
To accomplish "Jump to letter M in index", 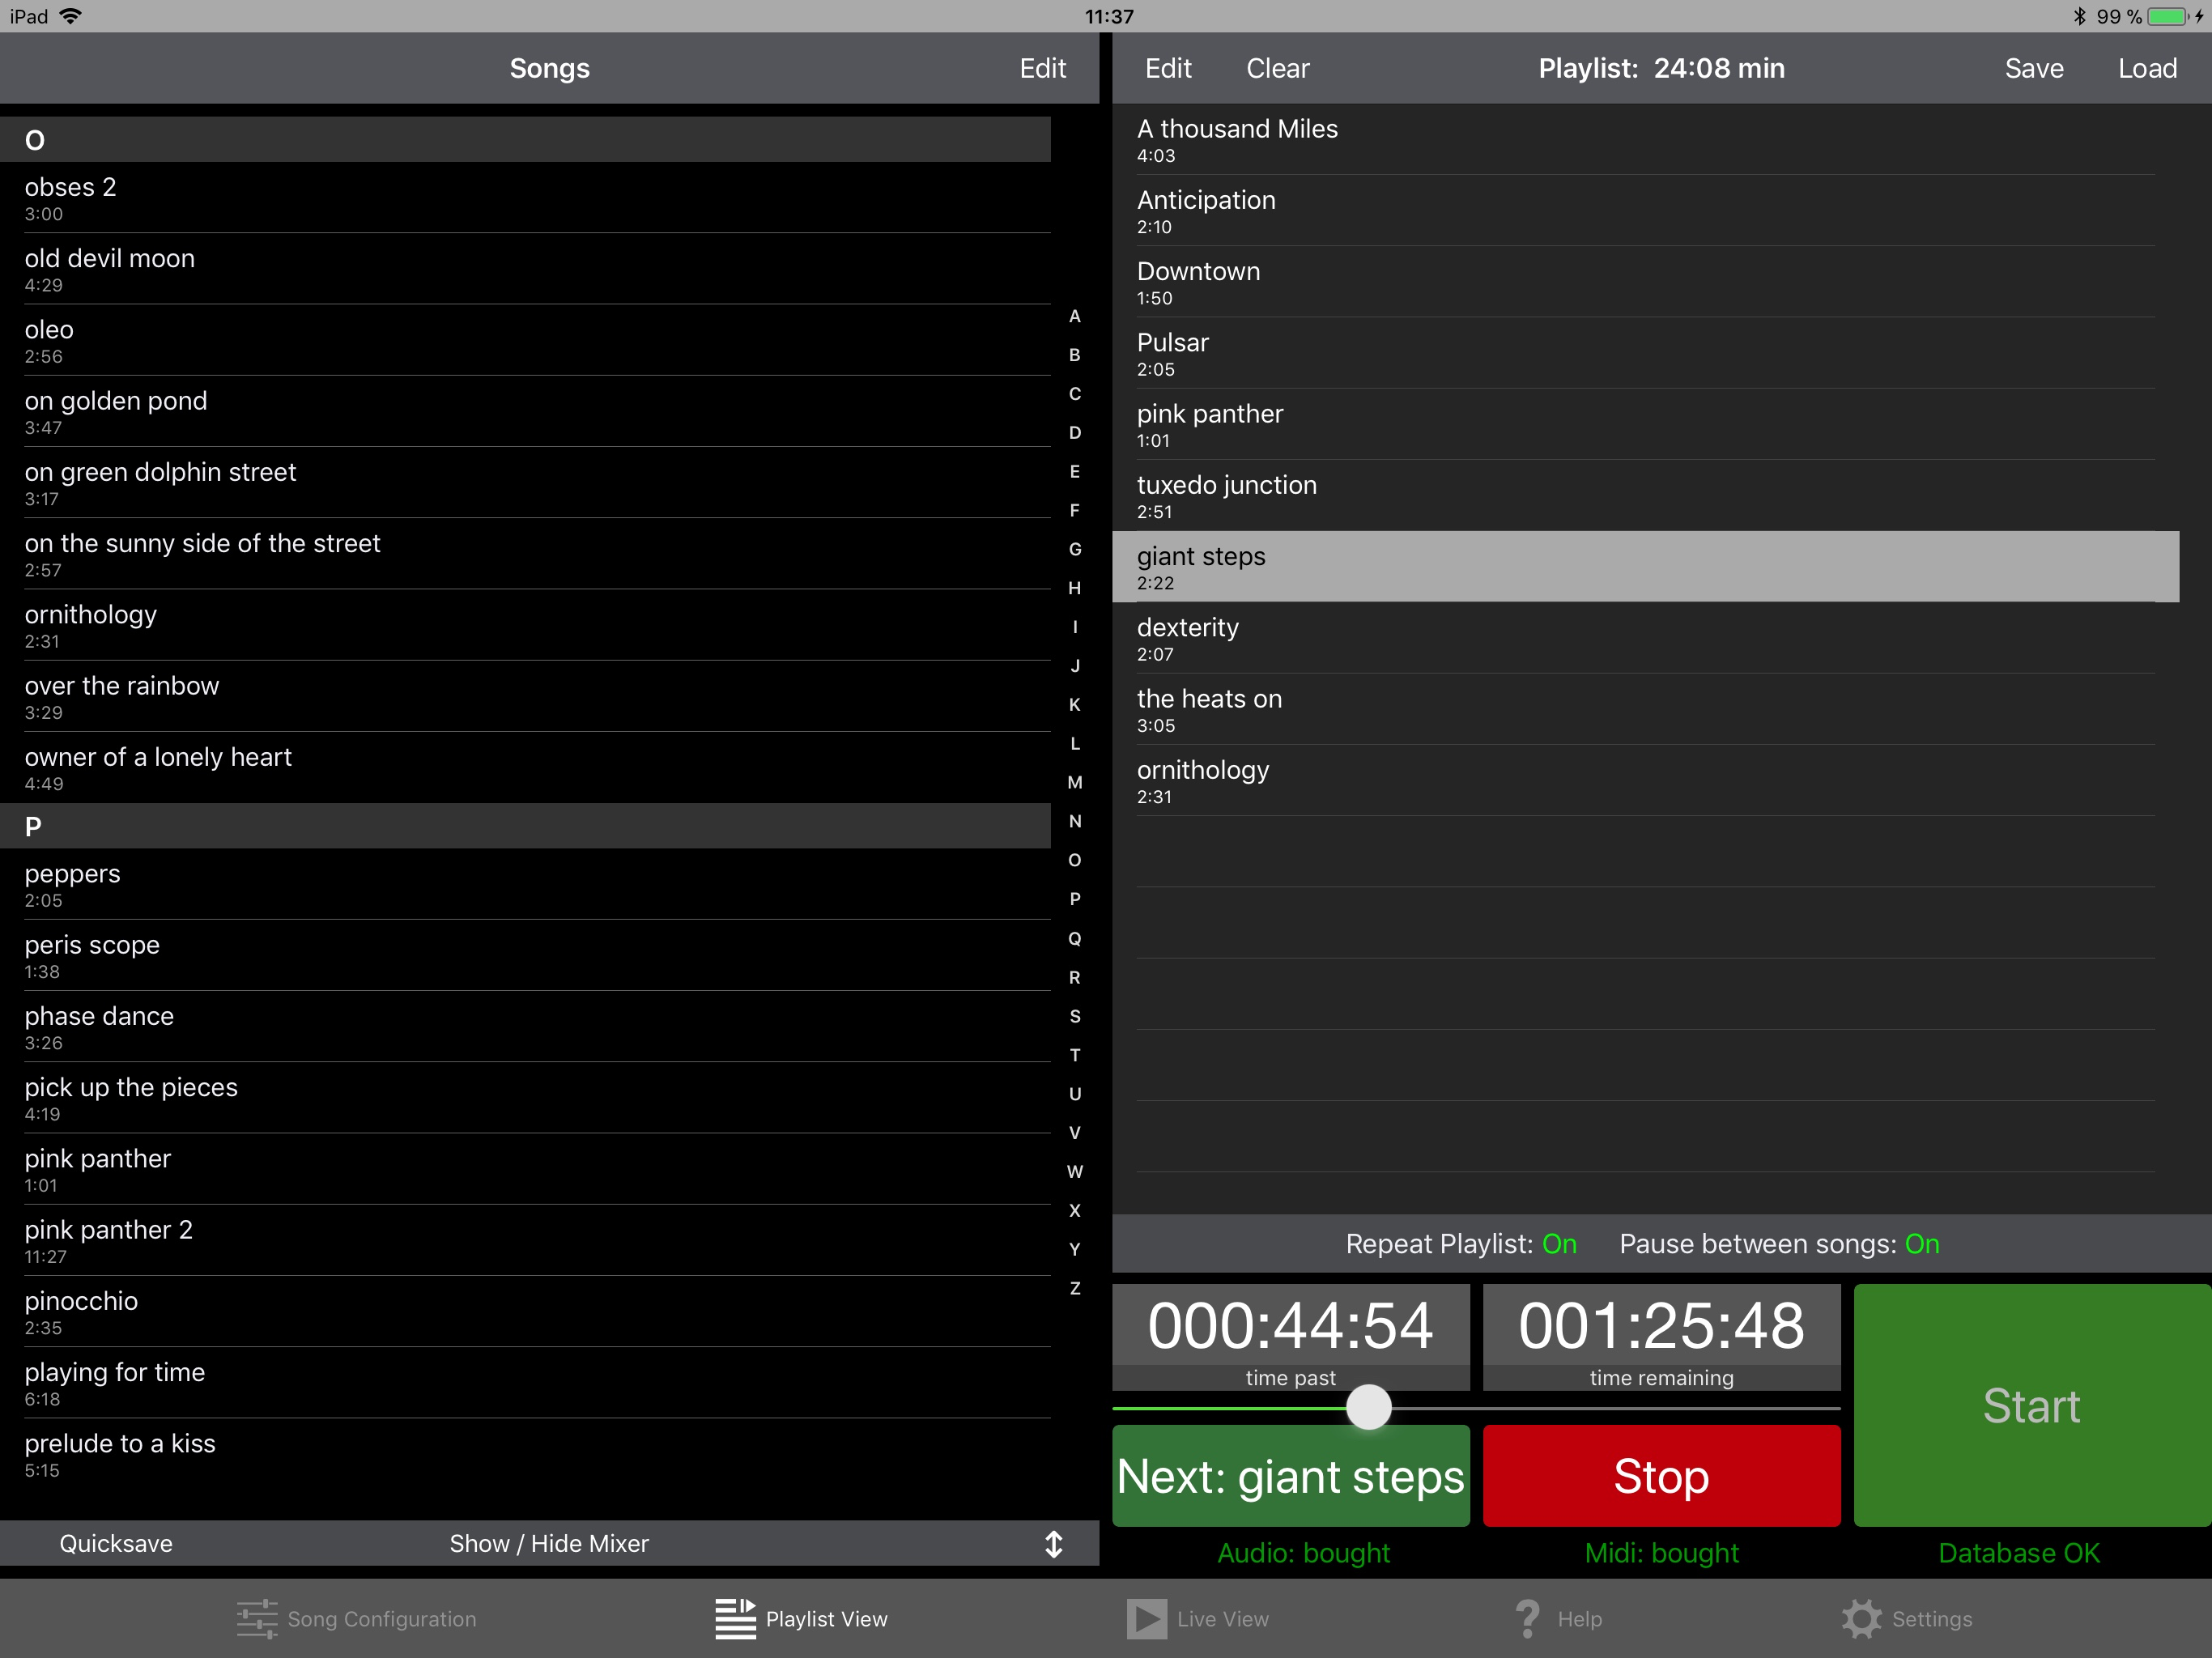I will click(x=1075, y=782).
